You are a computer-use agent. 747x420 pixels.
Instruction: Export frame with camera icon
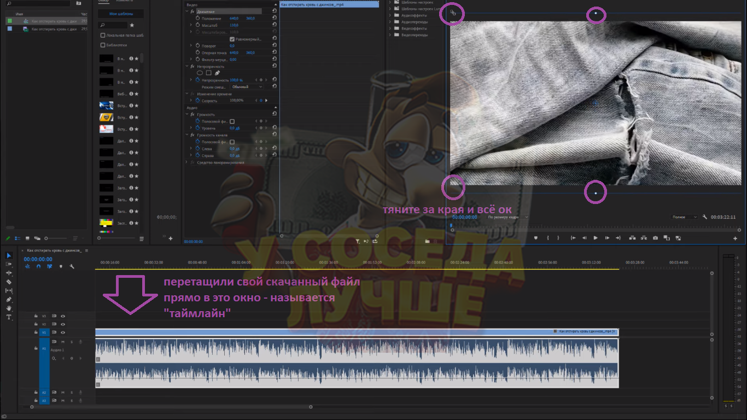point(655,238)
